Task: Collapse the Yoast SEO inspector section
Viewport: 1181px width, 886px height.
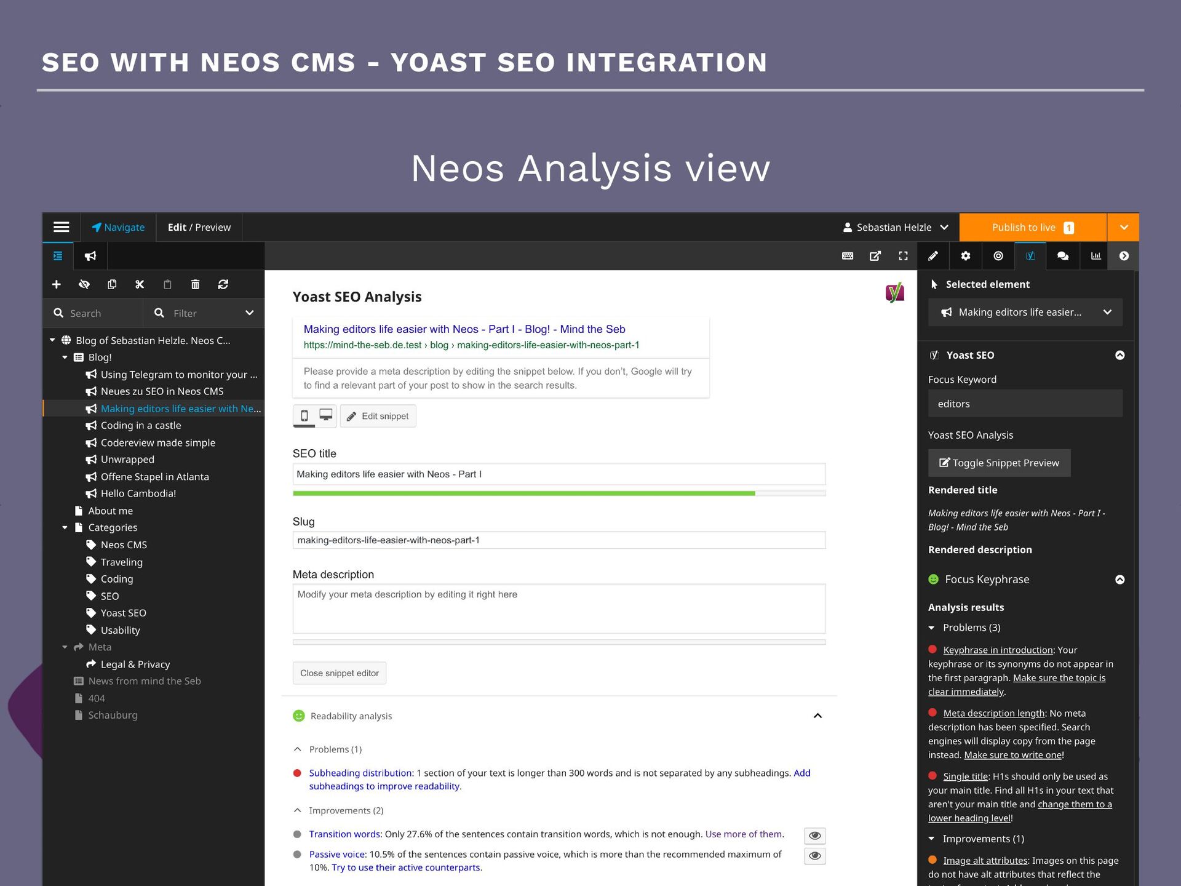Action: point(1120,355)
